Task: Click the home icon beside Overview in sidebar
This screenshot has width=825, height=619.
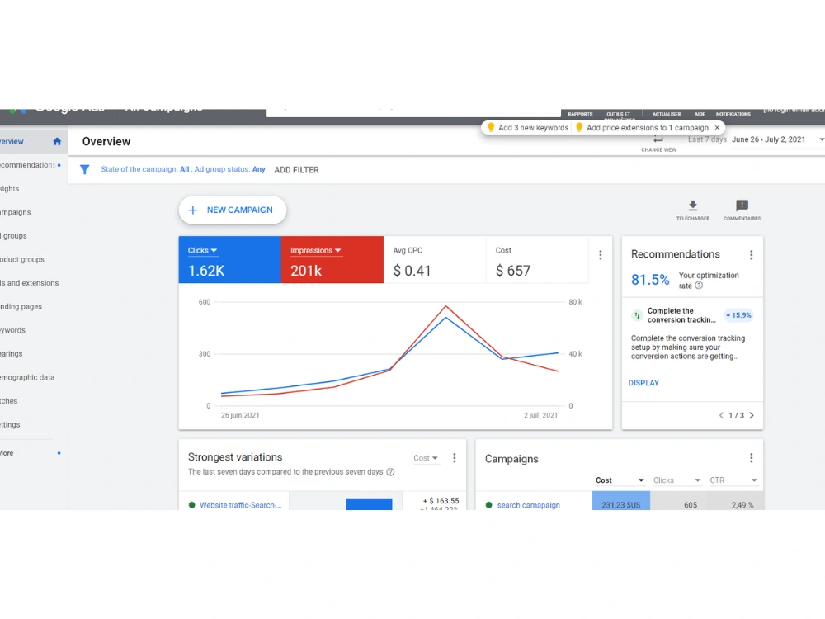Action: tap(58, 141)
